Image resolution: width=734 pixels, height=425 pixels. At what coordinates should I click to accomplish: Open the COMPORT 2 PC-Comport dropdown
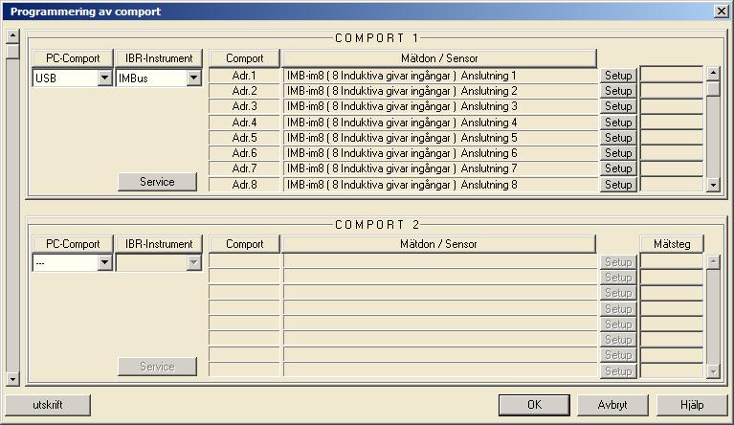tap(73, 262)
